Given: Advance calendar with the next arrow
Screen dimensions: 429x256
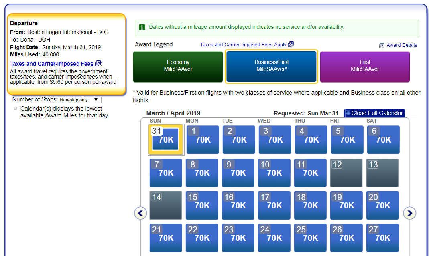Looking at the screenshot, I should click(x=410, y=213).
